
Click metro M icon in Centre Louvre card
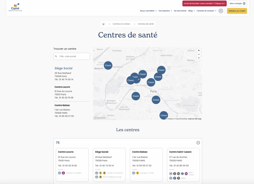pos(59,173)
